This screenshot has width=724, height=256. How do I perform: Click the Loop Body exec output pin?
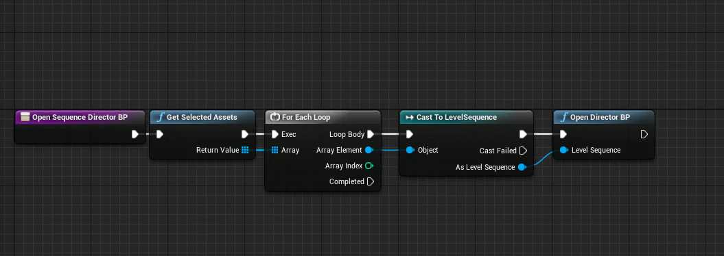pyautogui.click(x=371, y=134)
